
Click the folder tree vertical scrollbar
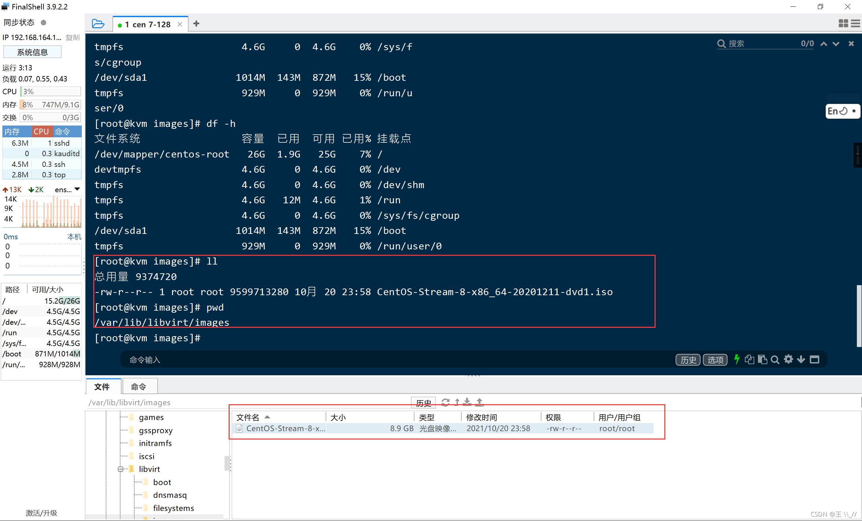(x=227, y=464)
